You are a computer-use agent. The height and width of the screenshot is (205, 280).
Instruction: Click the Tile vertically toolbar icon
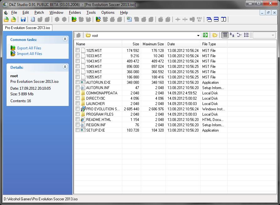tap(224, 19)
